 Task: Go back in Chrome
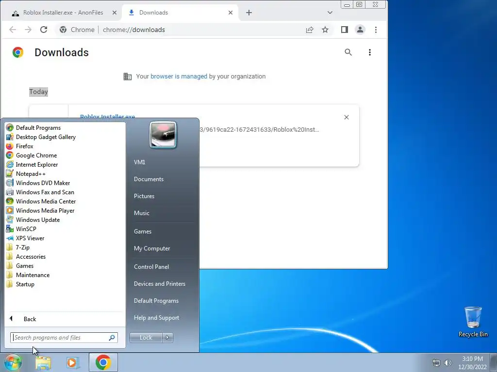12,30
